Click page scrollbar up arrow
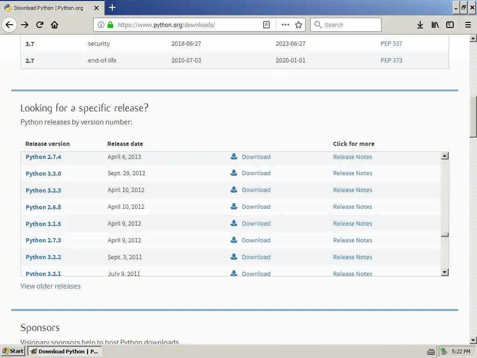The height and width of the screenshot is (358, 477). [x=473, y=38]
